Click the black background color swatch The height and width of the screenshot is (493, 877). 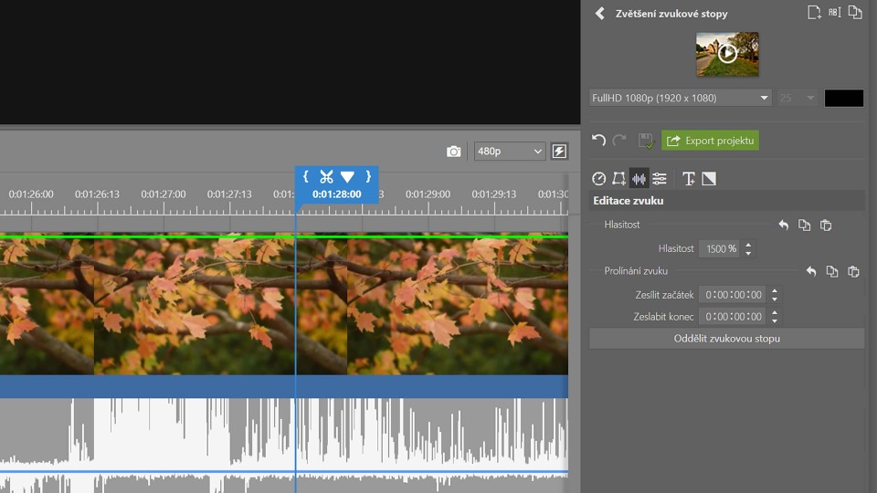[843, 98]
